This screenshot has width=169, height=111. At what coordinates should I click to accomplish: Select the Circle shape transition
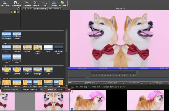click(x=6, y=71)
